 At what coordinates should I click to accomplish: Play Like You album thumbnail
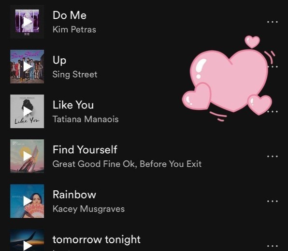pyautogui.click(x=27, y=111)
